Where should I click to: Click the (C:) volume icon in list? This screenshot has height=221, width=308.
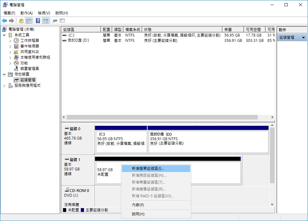tap(64, 35)
